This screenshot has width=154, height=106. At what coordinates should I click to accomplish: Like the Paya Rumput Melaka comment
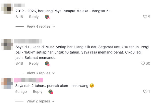point(145,17)
